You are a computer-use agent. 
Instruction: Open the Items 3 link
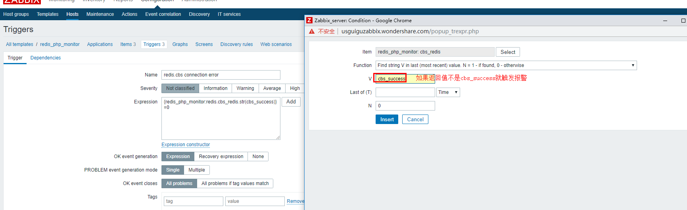point(128,44)
